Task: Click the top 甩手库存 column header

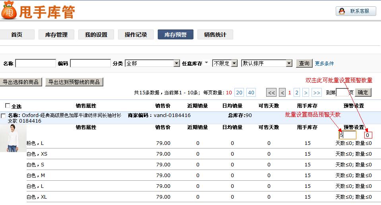Action: 308,105
